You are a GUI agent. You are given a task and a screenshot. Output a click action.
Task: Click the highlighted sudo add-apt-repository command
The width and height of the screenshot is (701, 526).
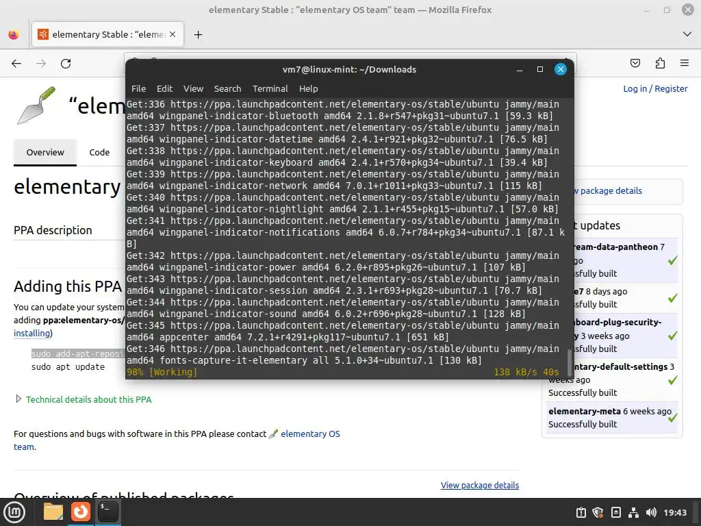pyautogui.click(x=78, y=354)
